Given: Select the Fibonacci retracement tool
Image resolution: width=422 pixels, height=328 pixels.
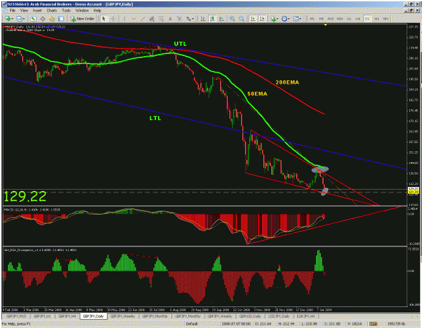Looking at the screenshot, I should coord(161,19).
